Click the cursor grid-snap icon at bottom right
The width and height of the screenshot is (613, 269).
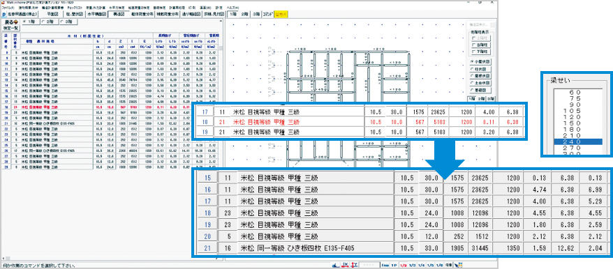coord(458,265)
